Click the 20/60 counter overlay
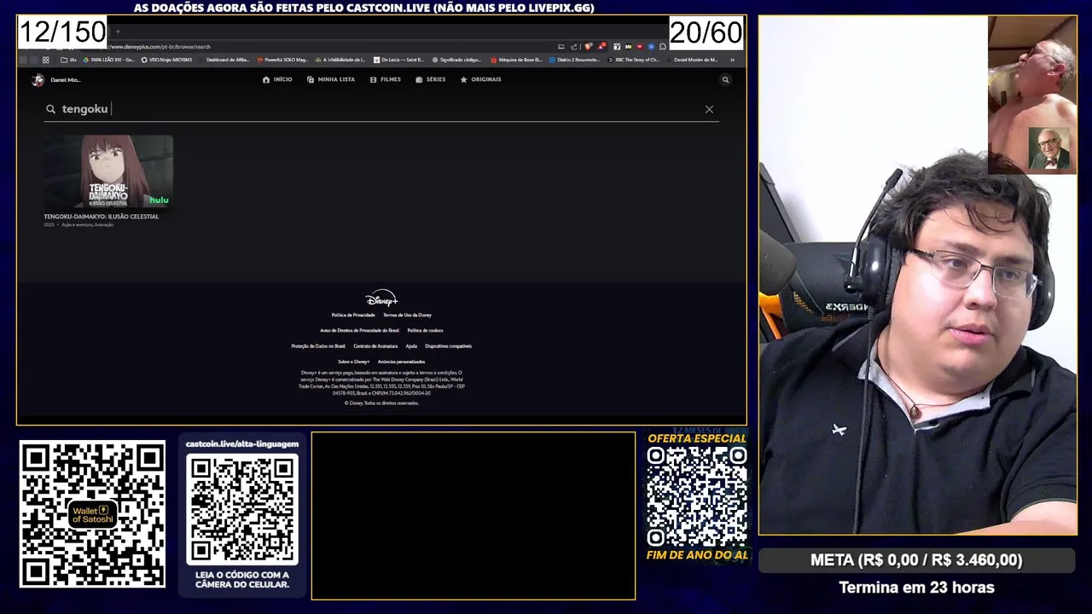 (706, 32)
